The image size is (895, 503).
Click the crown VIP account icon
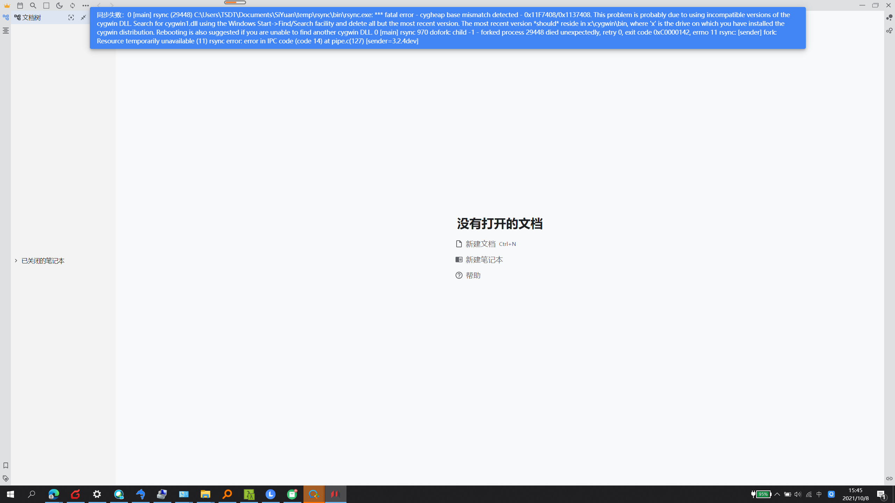coord(7,6)
